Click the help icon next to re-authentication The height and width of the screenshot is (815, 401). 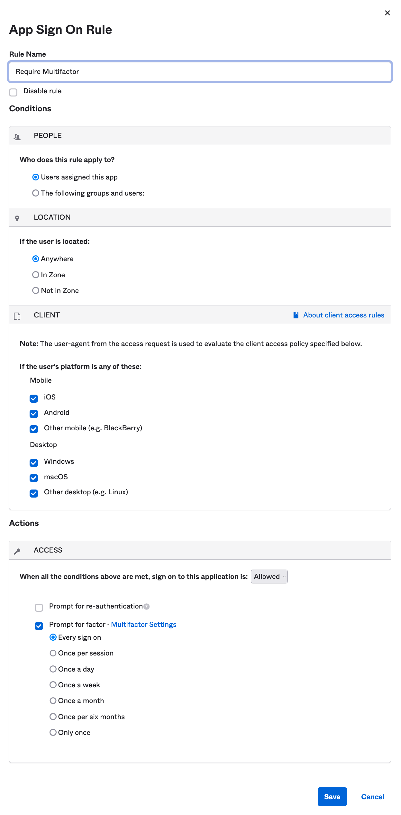(x=147, y=607)
